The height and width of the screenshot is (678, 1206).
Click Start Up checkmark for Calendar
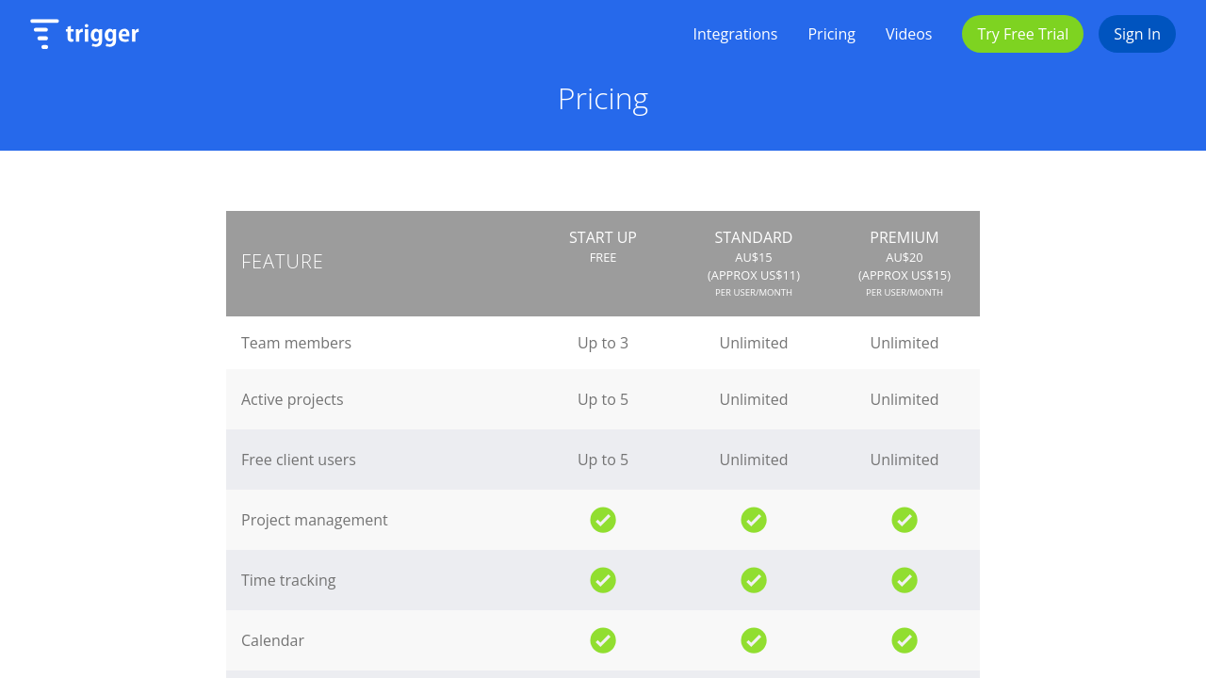pyautogui.click(x=603, y=640)
